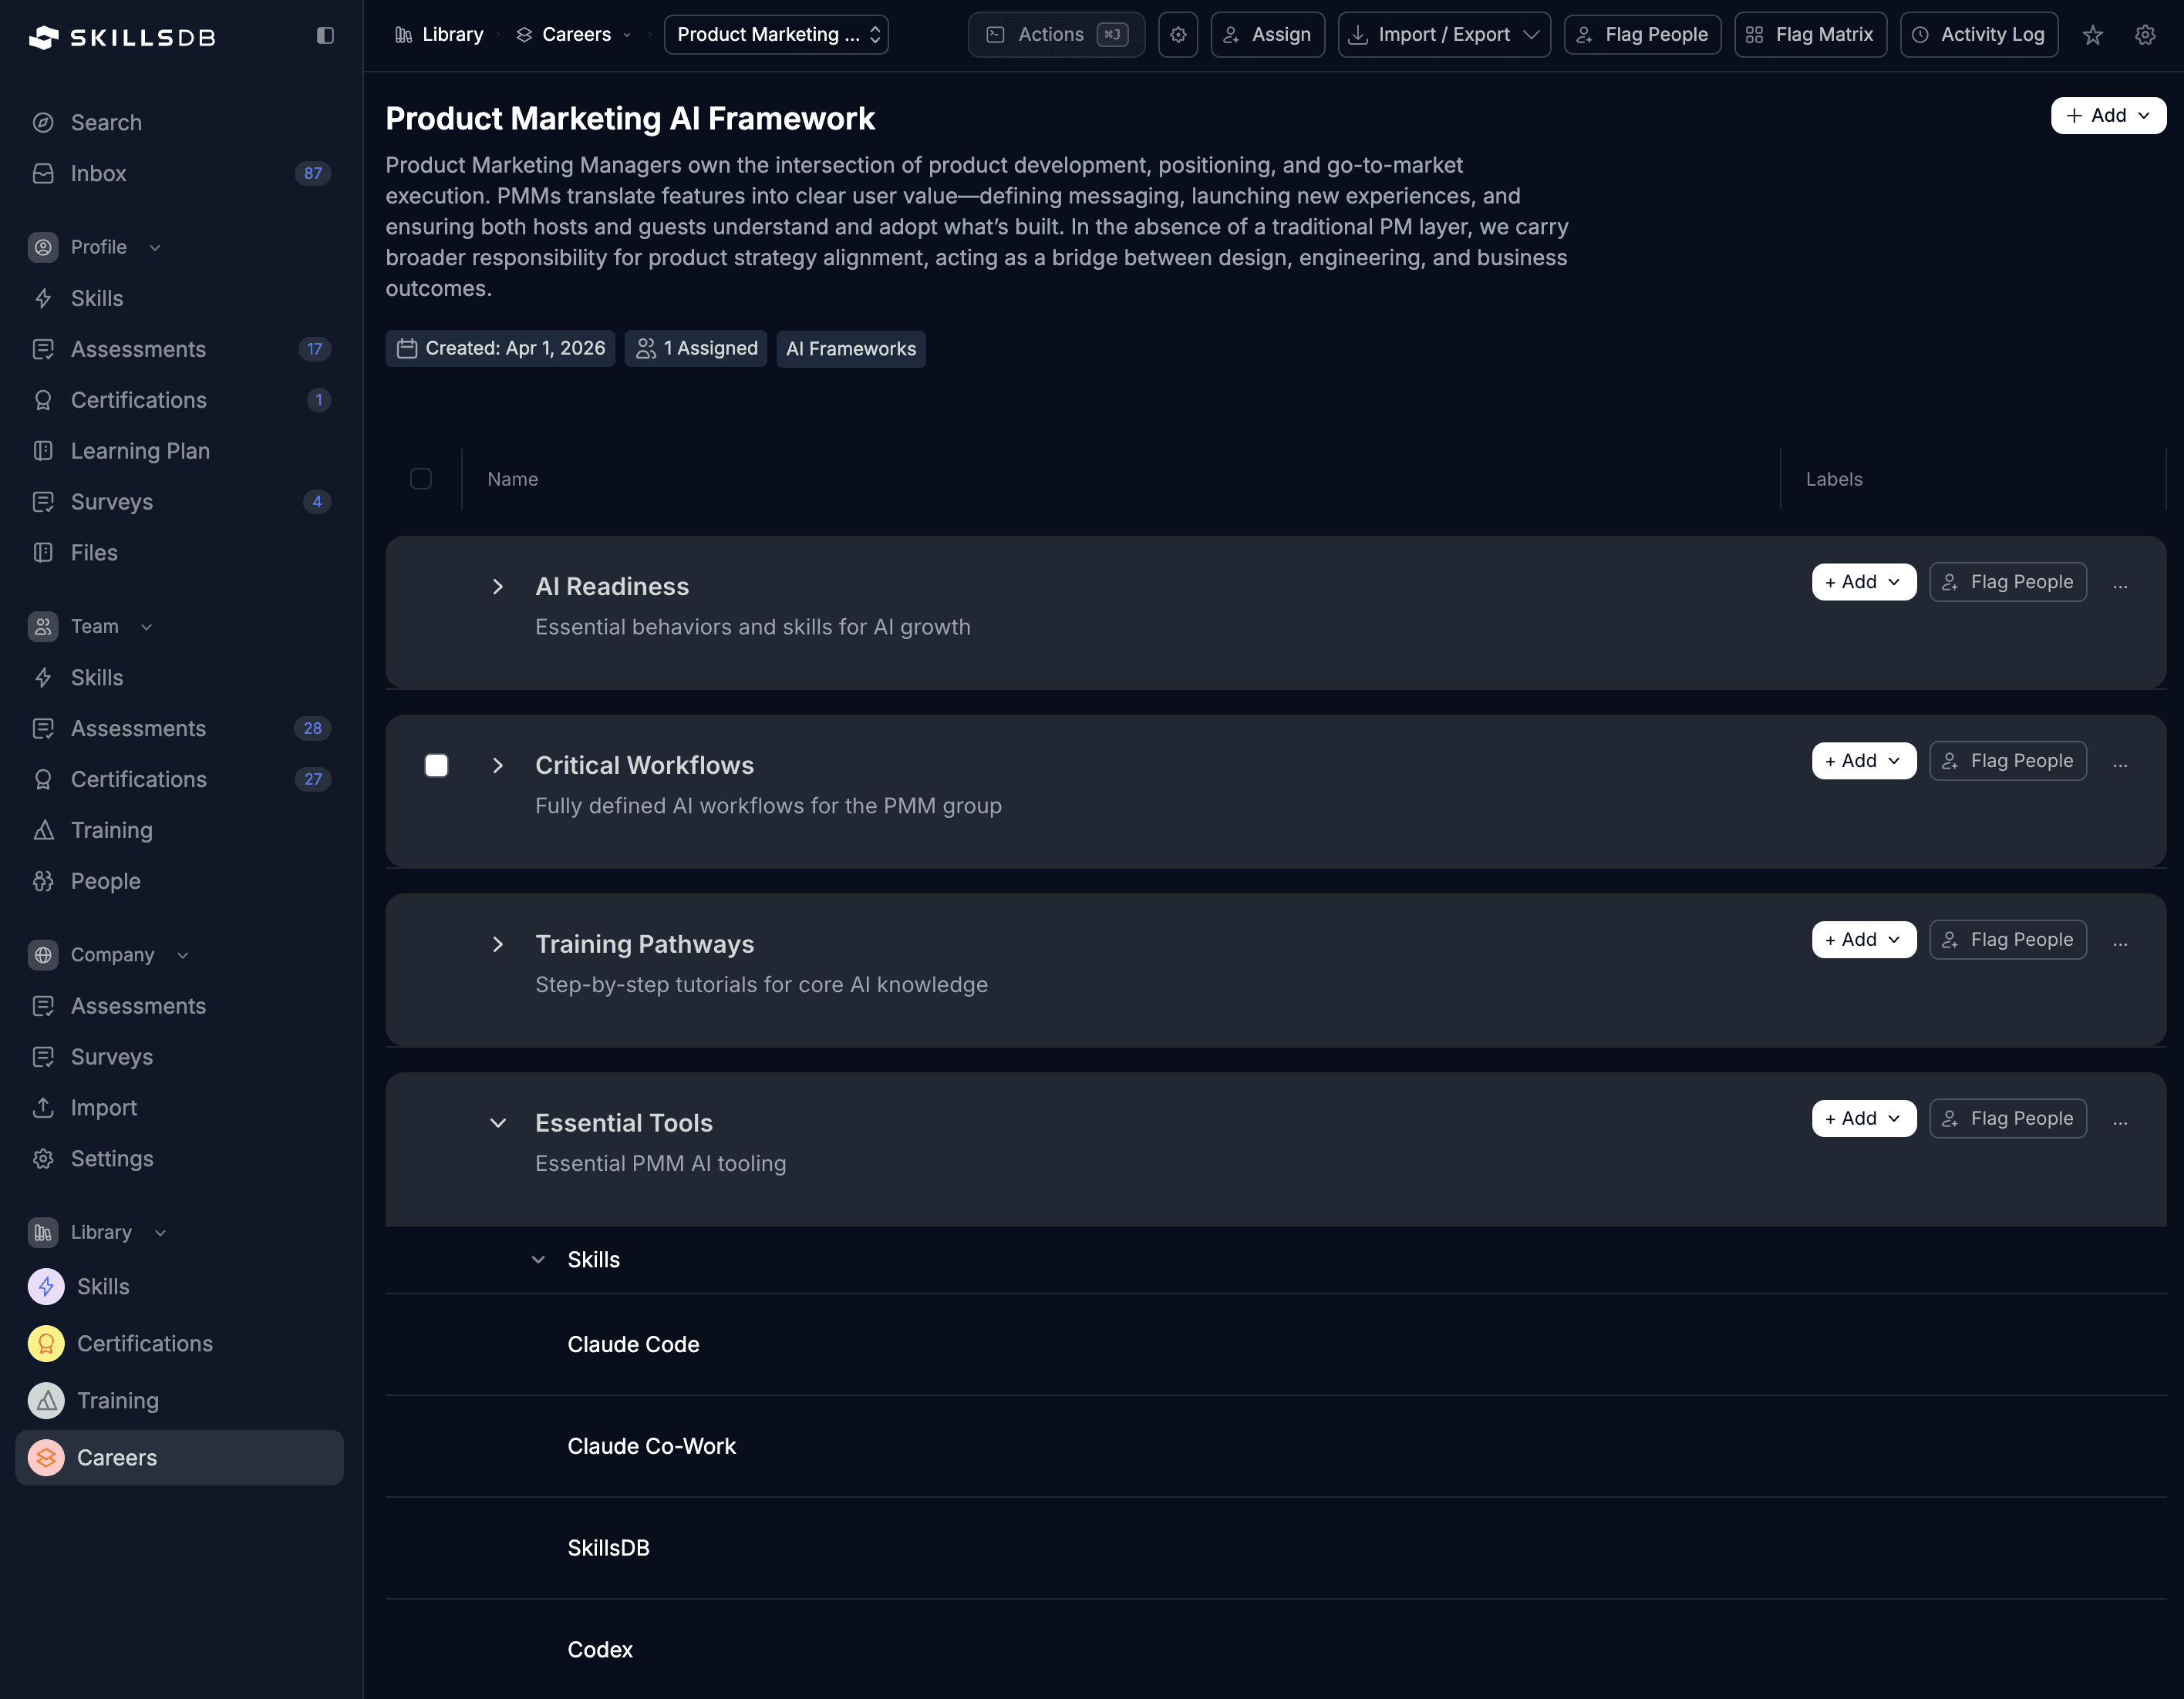Collapse the sidebar with the panel icon
Viewport: 2184px width, 1699px height.
pyautogui.click(x=325, y=36)
